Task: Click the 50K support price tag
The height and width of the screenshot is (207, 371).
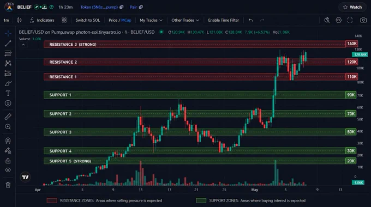Action: 351,132
